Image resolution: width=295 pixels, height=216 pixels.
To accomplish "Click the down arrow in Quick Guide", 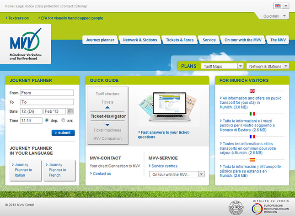I will tap(107, 125).
